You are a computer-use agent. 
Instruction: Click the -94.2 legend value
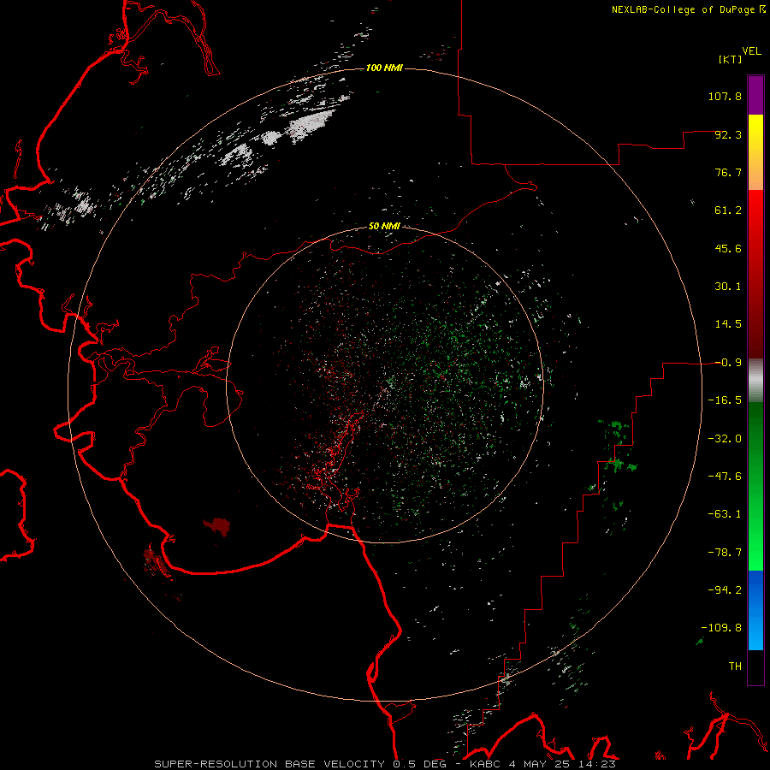pyautogui.click(x=725, y=589)
